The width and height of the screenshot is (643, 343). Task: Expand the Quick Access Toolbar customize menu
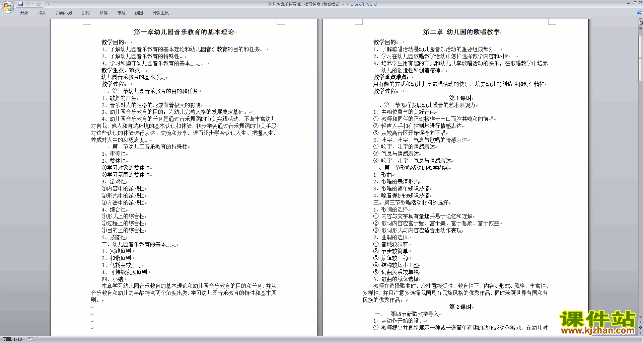coord(48,4)
